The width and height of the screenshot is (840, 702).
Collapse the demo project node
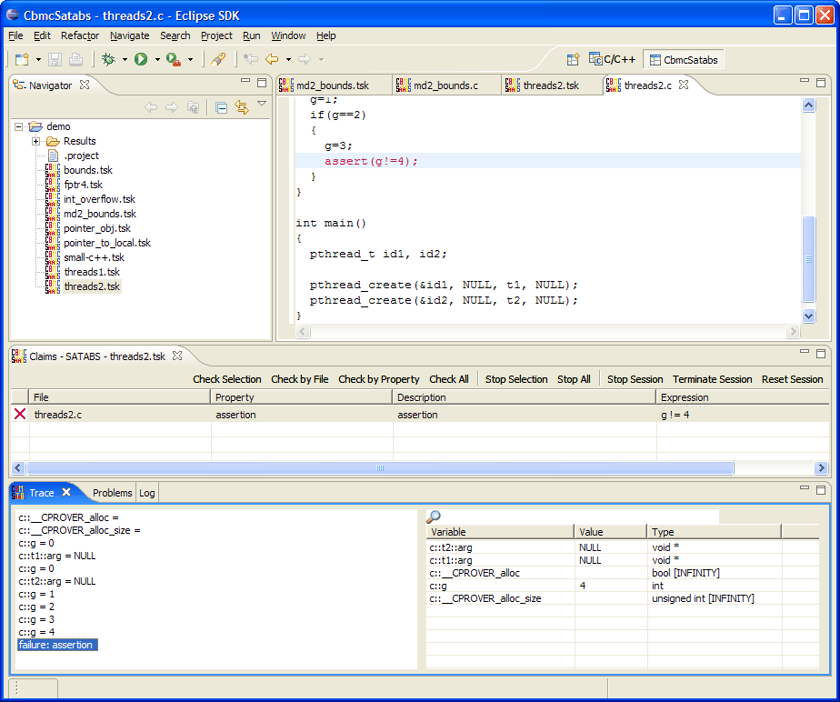19,127
